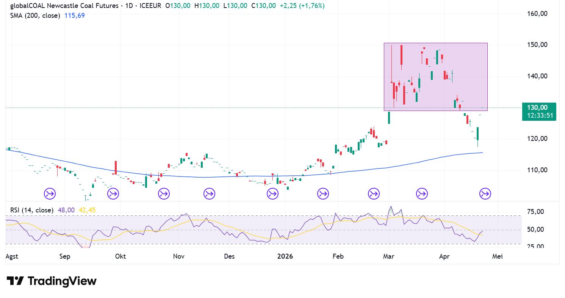565x298 pixels.
Task: Click the late-August contract rollover marker icon
Action: pyautogui.click(x=50, y=194)
